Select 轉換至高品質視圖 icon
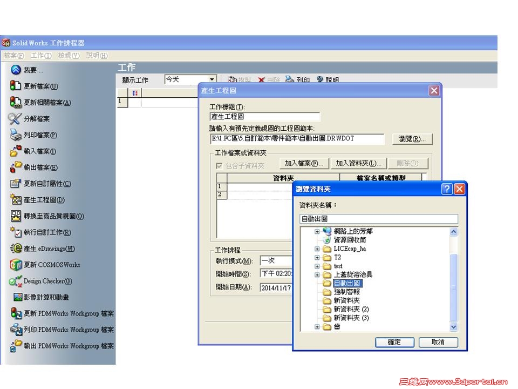518x389 pixels. (x=16, y=216)
